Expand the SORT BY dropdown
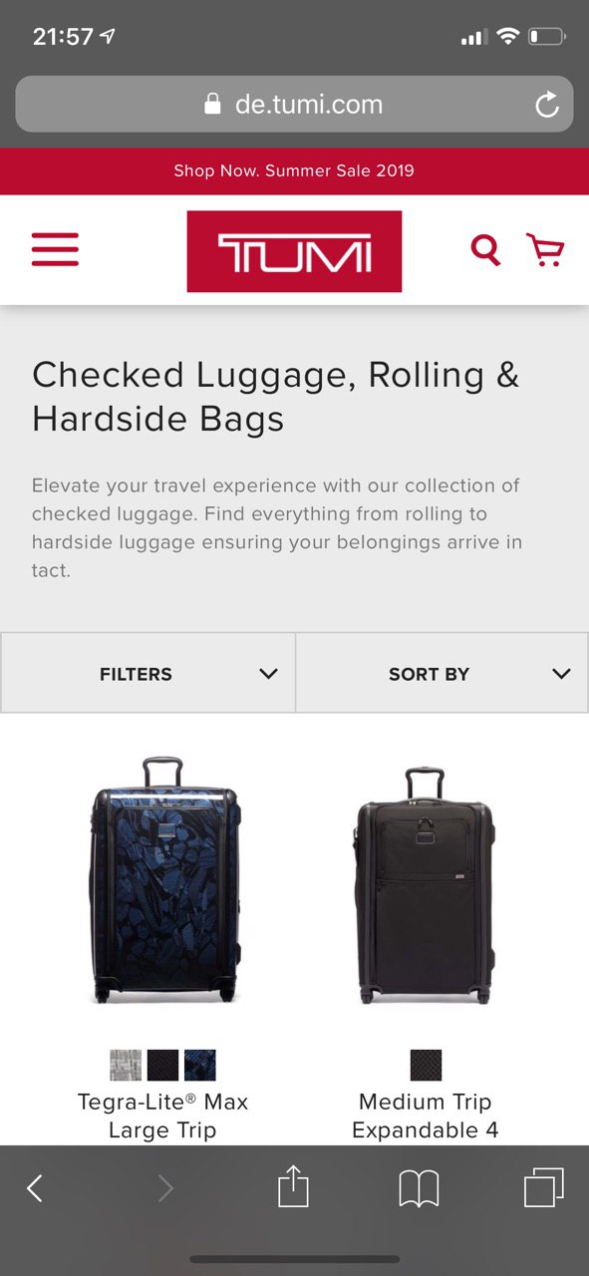 [442, 673]
